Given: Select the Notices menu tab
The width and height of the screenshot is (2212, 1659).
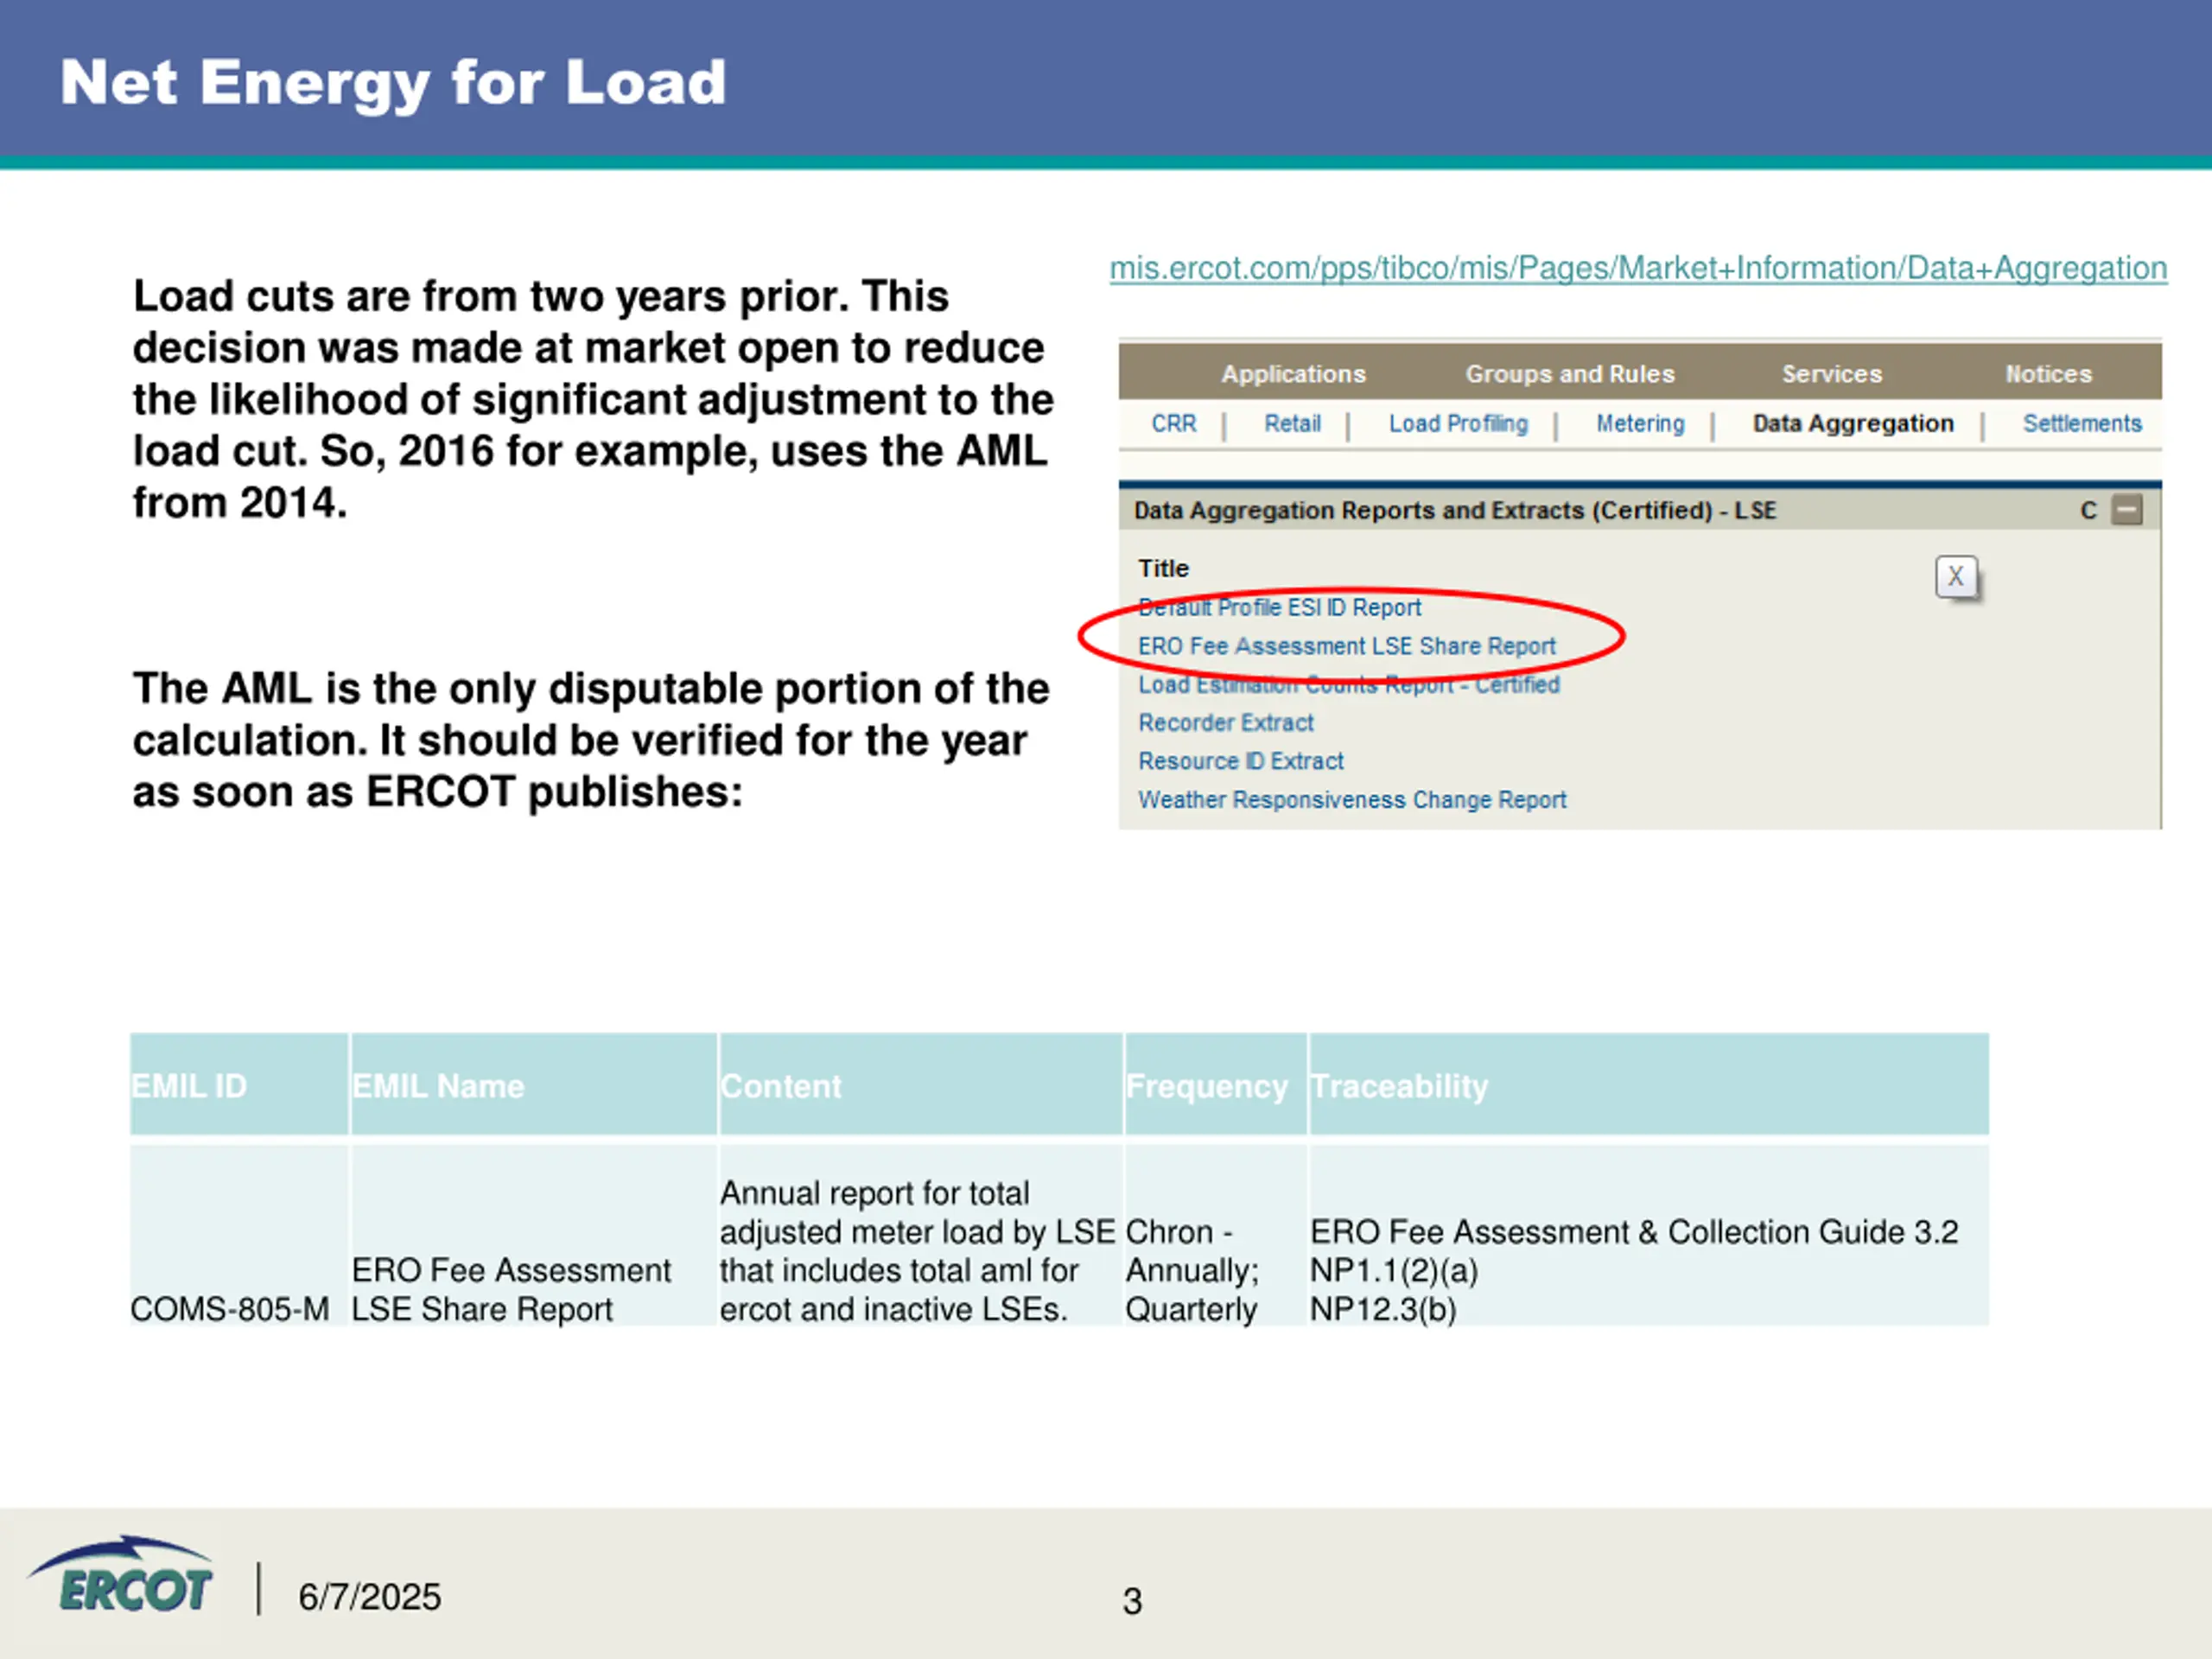Looking at the screenshot, I should pos(2048,374).
